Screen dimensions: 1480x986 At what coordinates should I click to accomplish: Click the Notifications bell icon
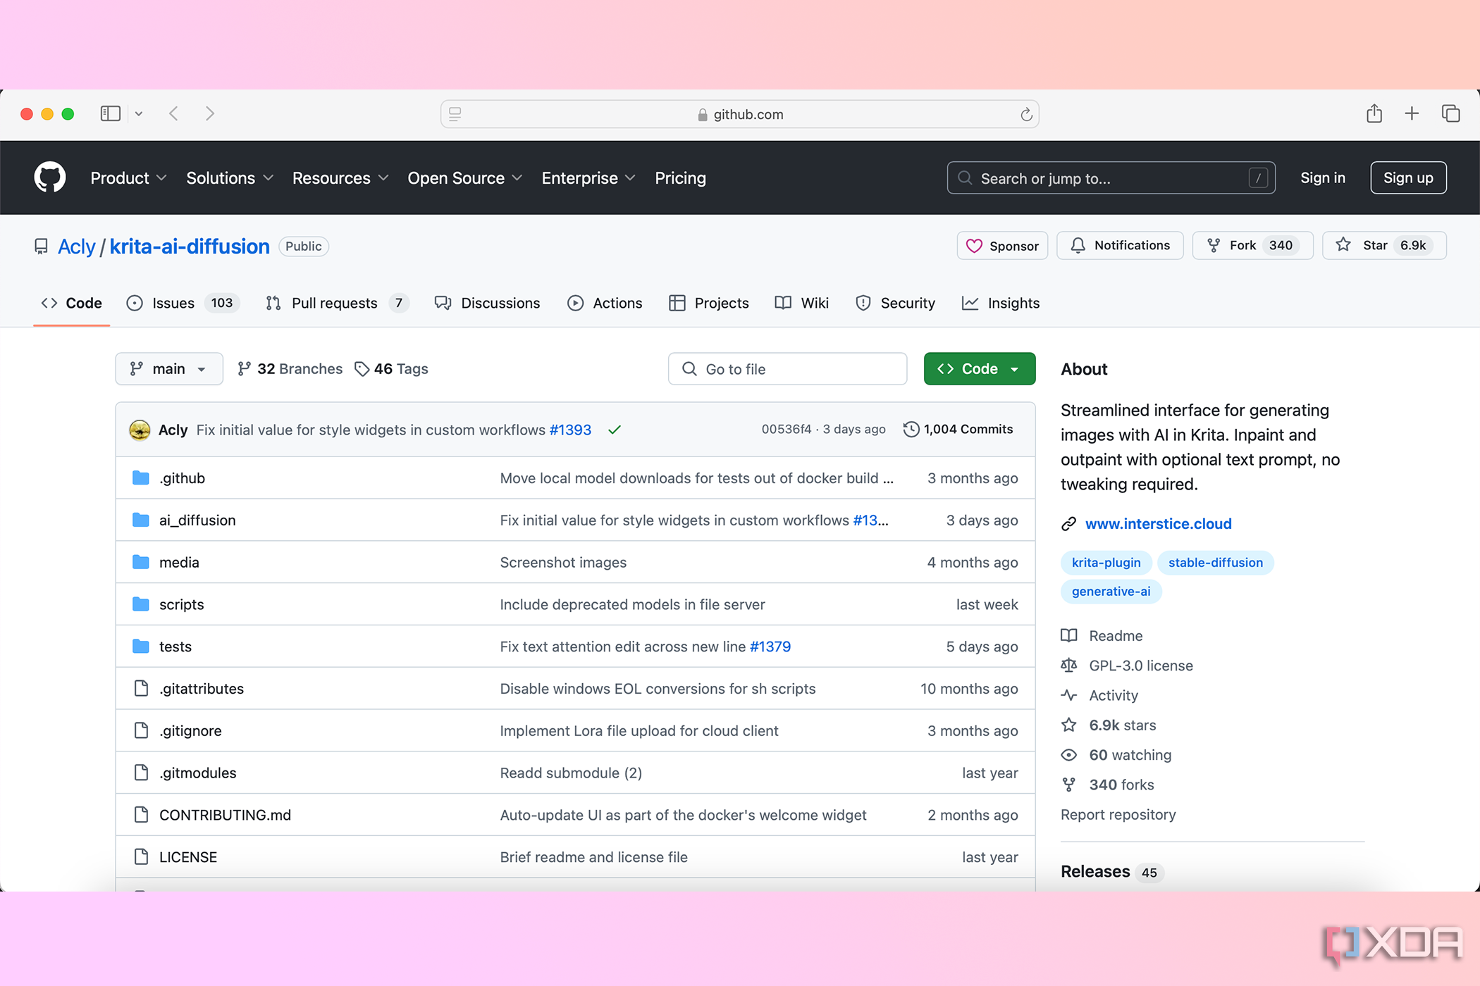(1078, 245)
